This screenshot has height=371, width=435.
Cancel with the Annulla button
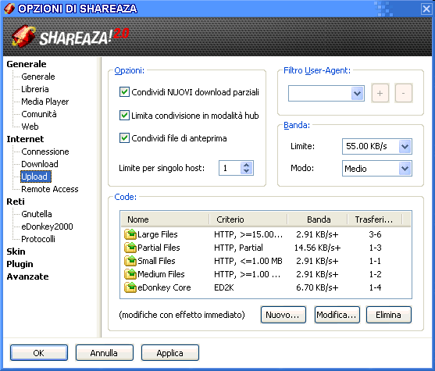105,353
